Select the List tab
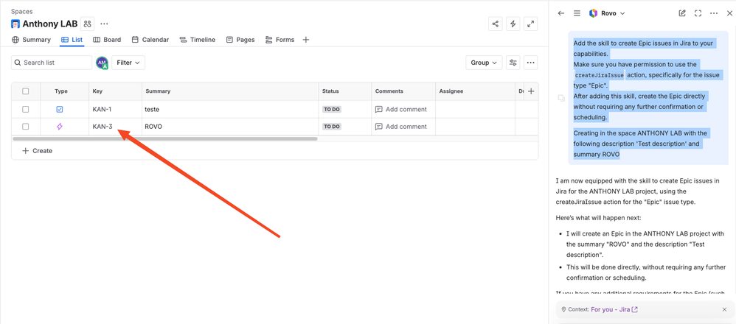The image size is (736, 324). pos(72,40)
